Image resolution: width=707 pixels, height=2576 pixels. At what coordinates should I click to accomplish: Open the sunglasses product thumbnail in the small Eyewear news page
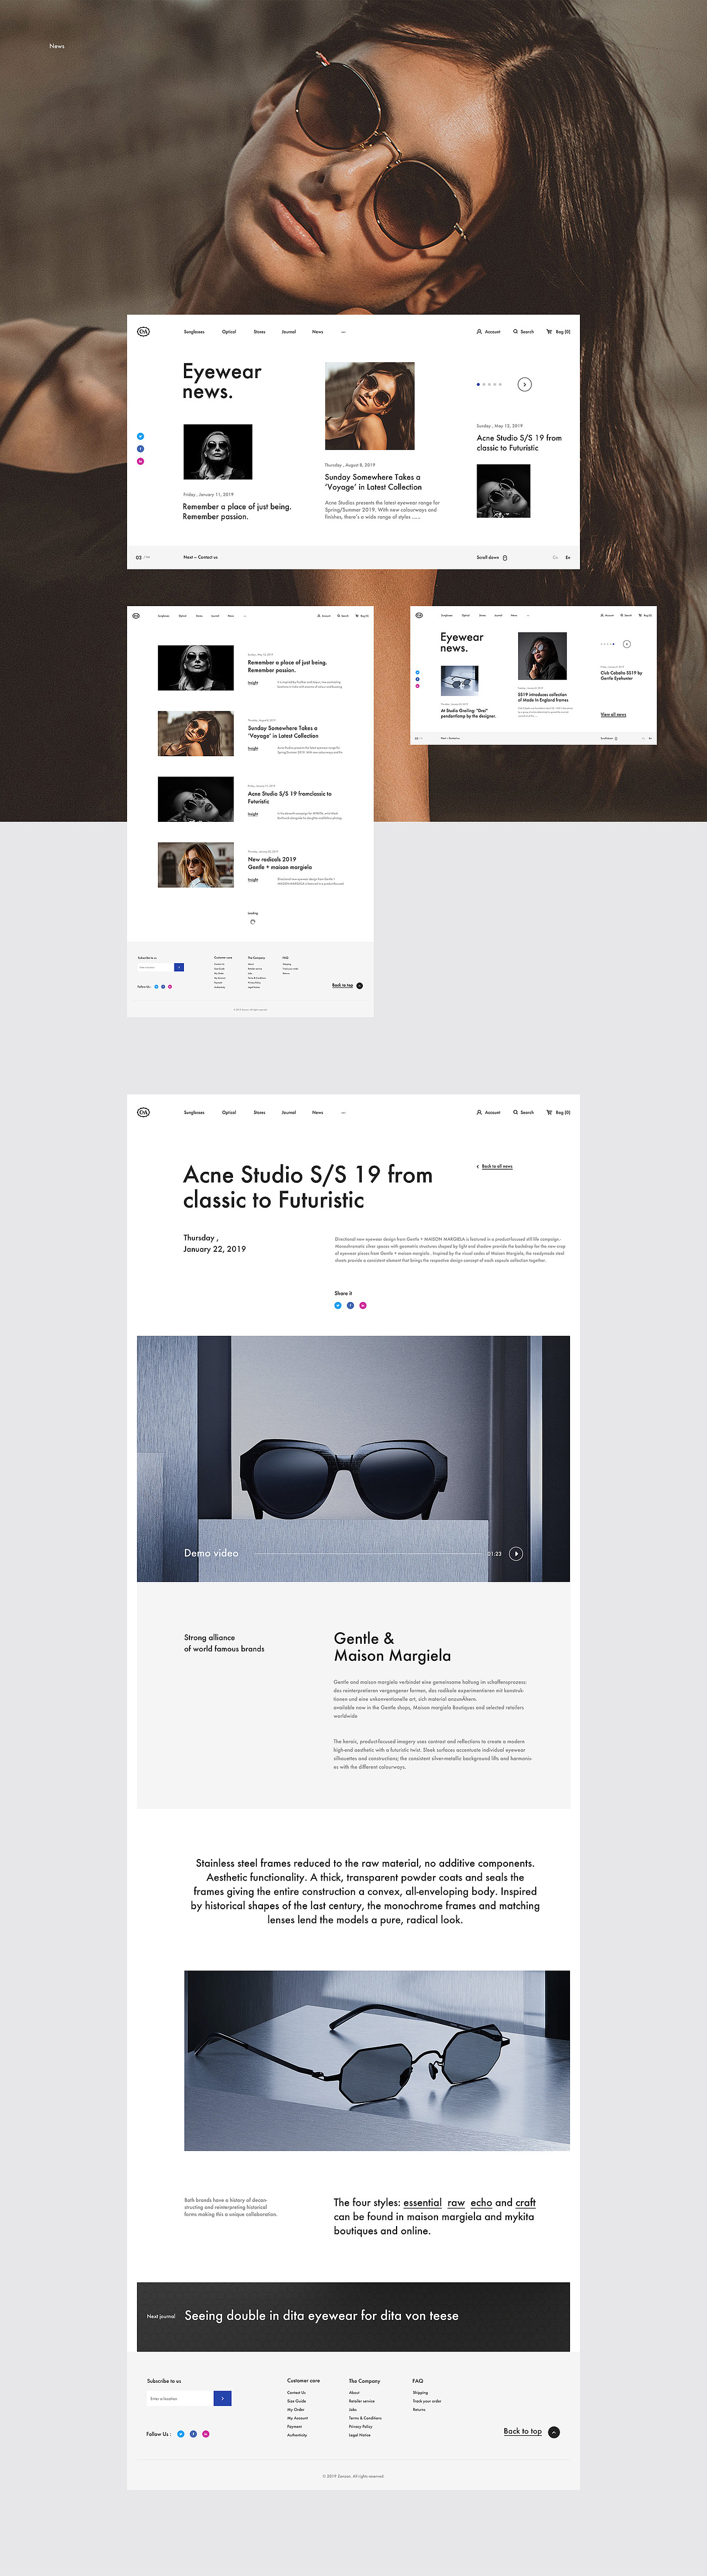click(459, 680)
